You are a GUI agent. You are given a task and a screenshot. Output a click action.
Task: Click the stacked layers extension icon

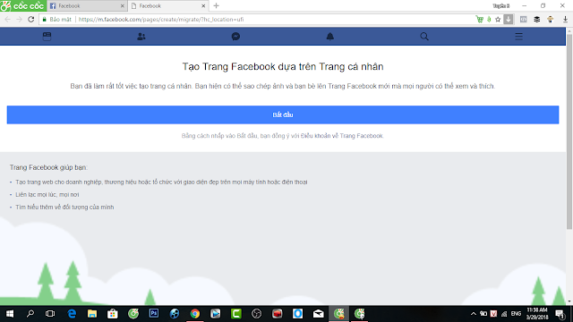pyautogui.click(x=537, y=20)
